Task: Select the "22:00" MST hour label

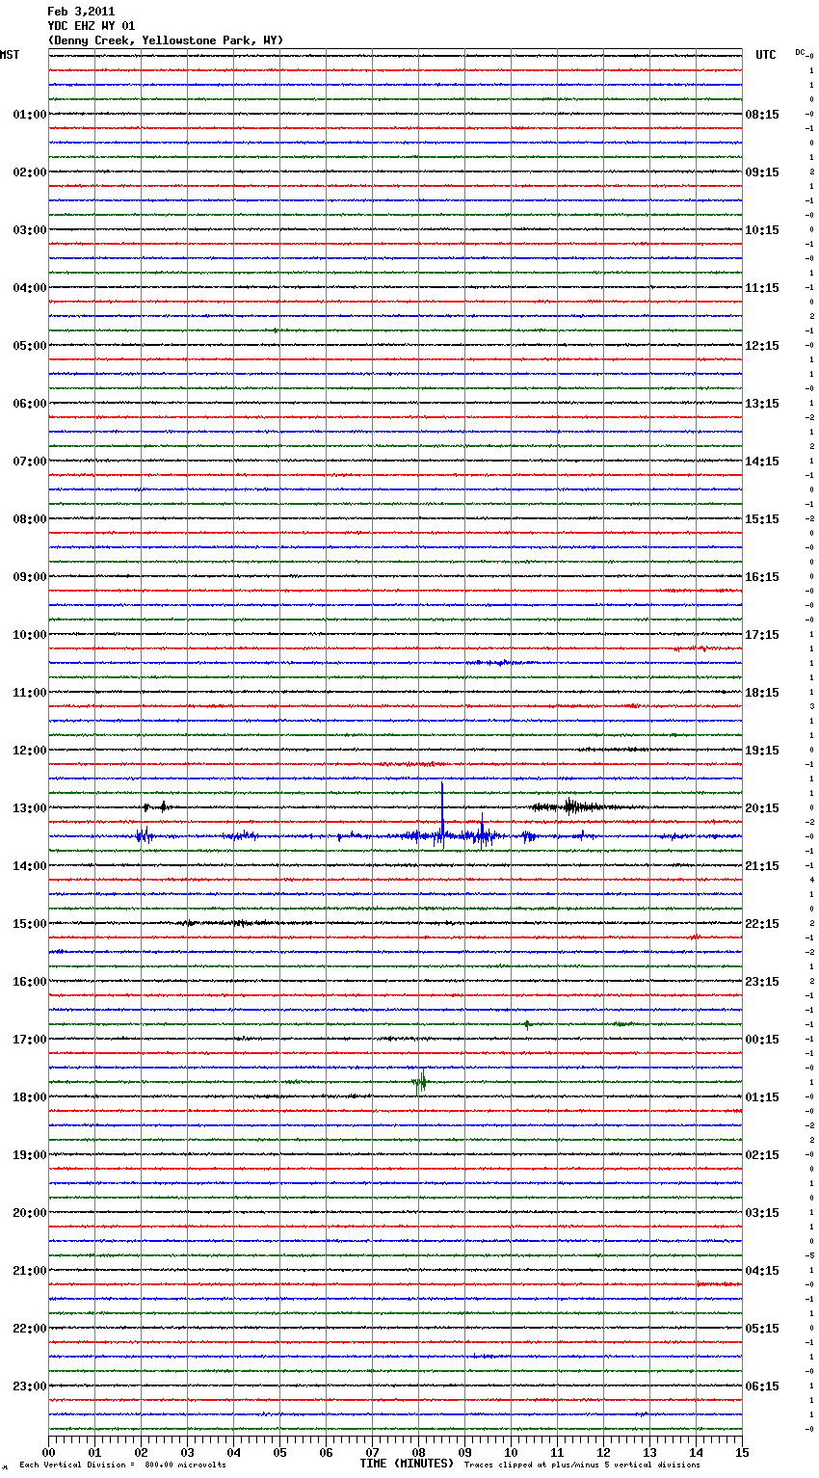Action: click(30, 1329)
